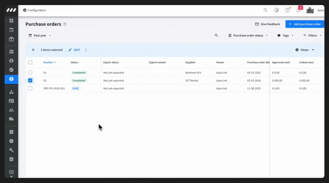The image size is (329, 183).
Task: Click the Add purchase order button
Action: tap(305, 24)
